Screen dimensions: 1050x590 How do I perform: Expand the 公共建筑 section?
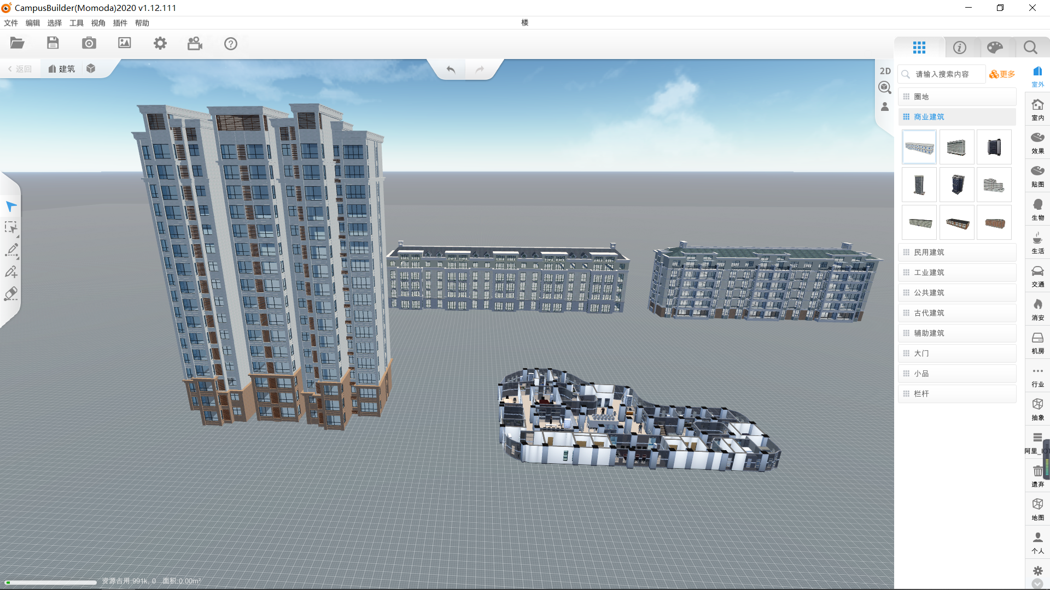pos(957,293)
